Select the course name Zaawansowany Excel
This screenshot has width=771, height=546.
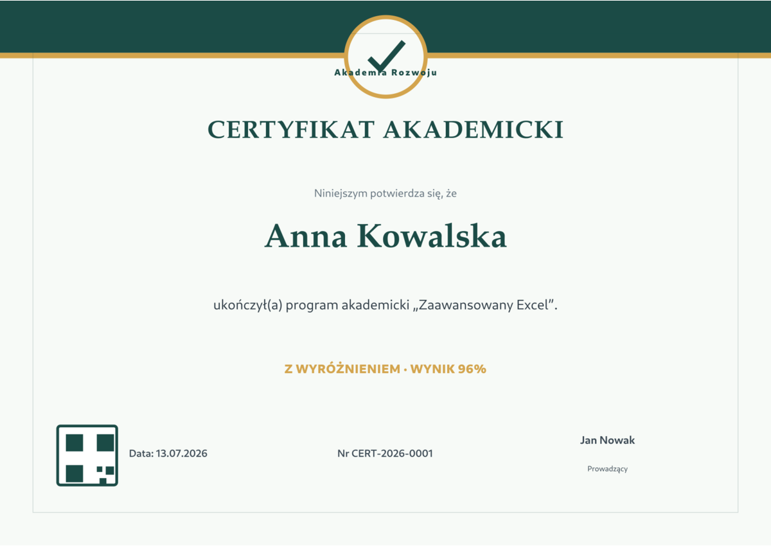(x=485, y=305)
